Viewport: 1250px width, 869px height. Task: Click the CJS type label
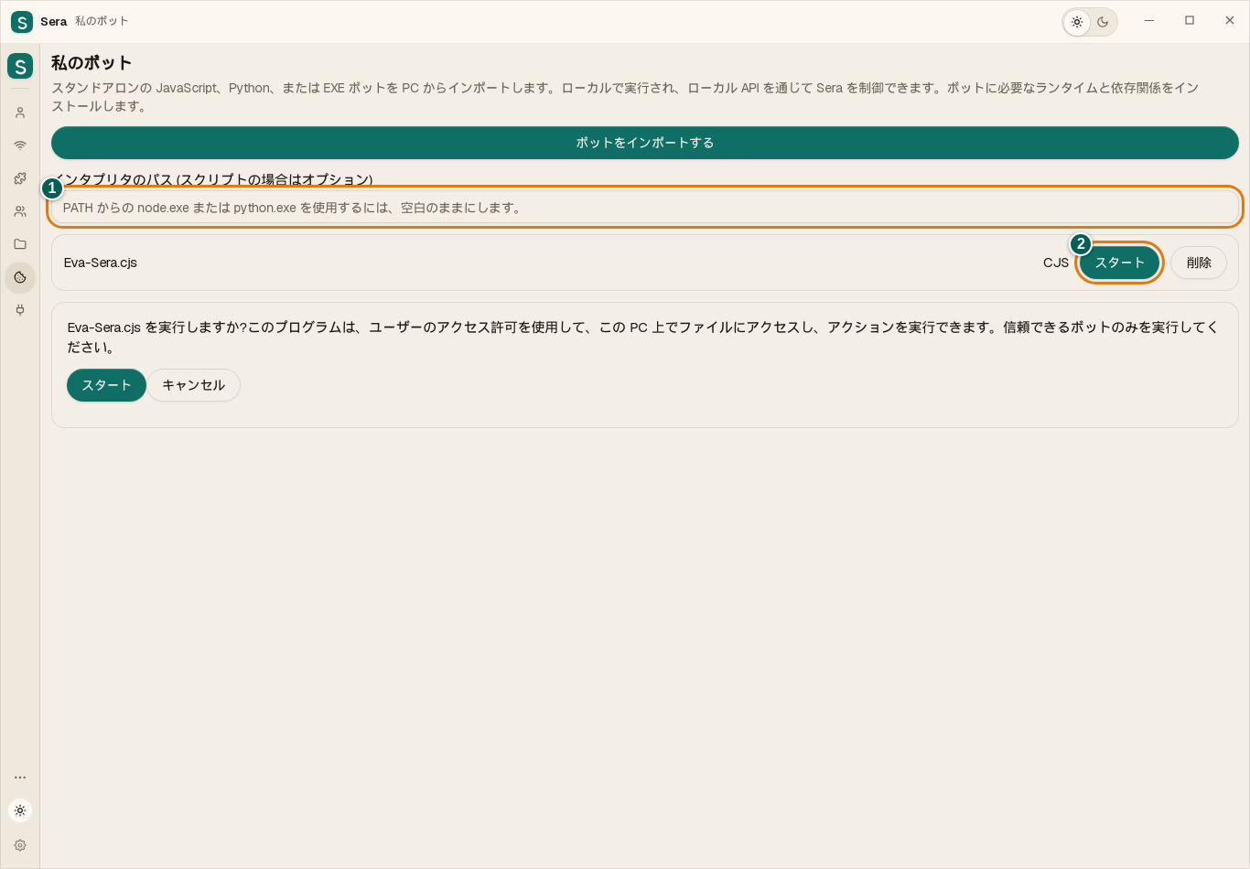1056,263
